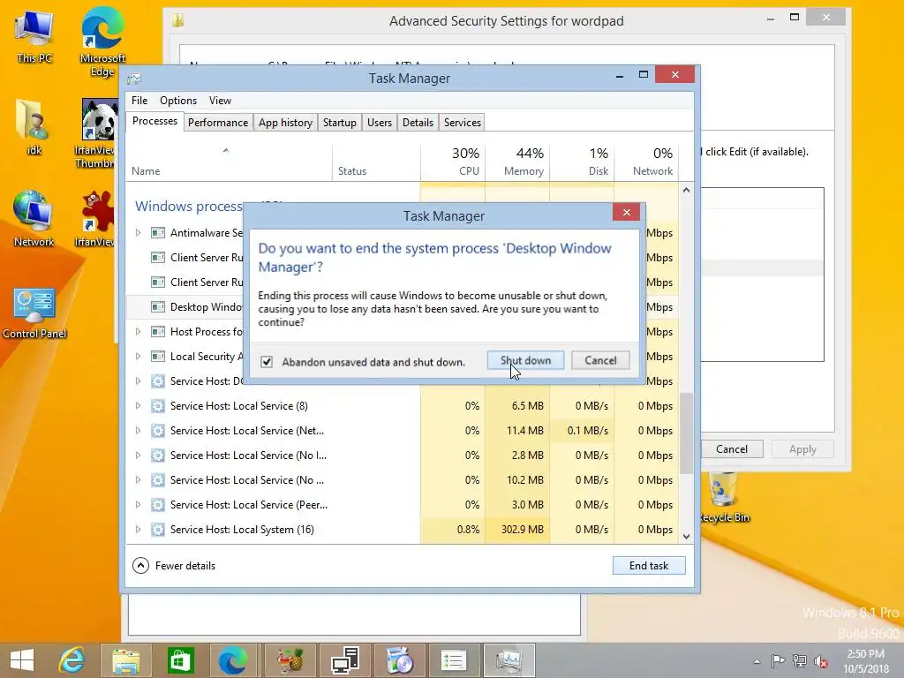Sort by the CPU column header
904x678 pixels.
(x=453, y=162)
